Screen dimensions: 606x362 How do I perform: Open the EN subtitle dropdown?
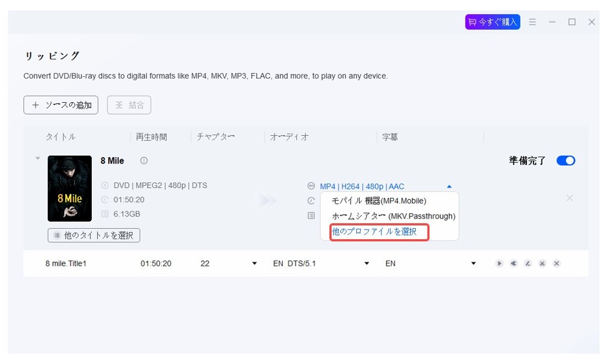tap(473, 264)
